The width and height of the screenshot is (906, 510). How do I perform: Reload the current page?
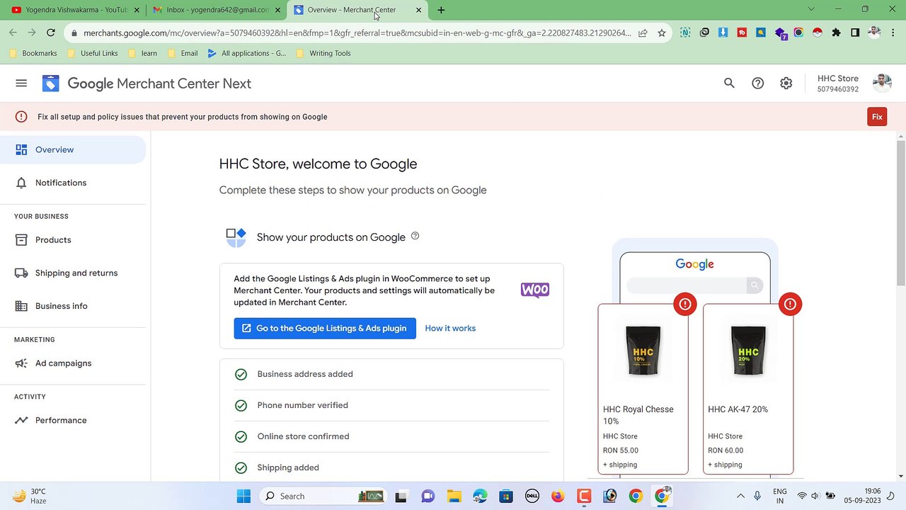(x=51, y=33)
